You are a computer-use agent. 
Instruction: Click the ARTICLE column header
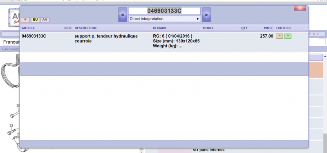click(28, 28)
